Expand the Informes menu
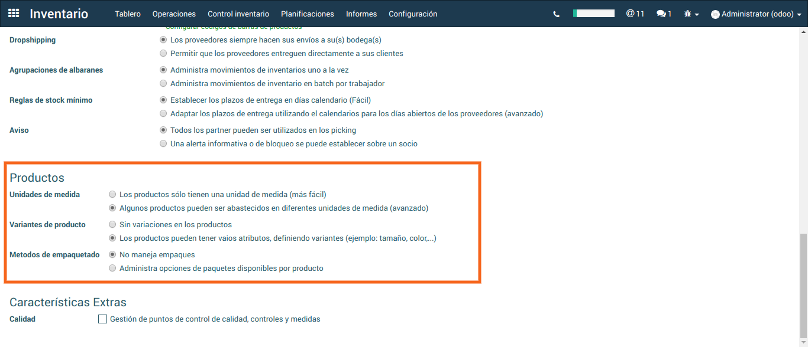 [x=361, y=14]
